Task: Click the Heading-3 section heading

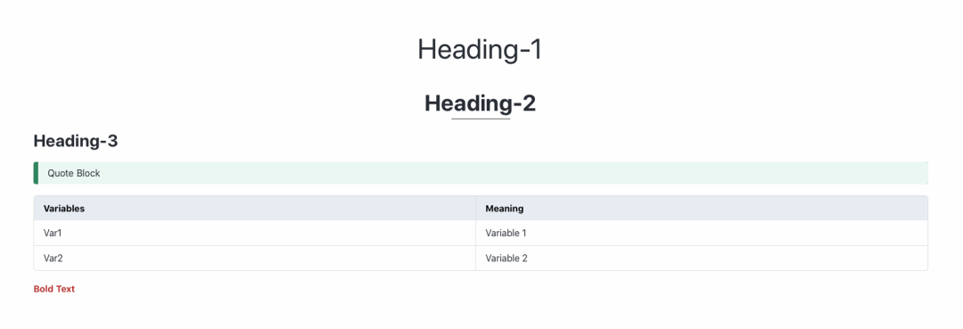Action: [76, 141]
